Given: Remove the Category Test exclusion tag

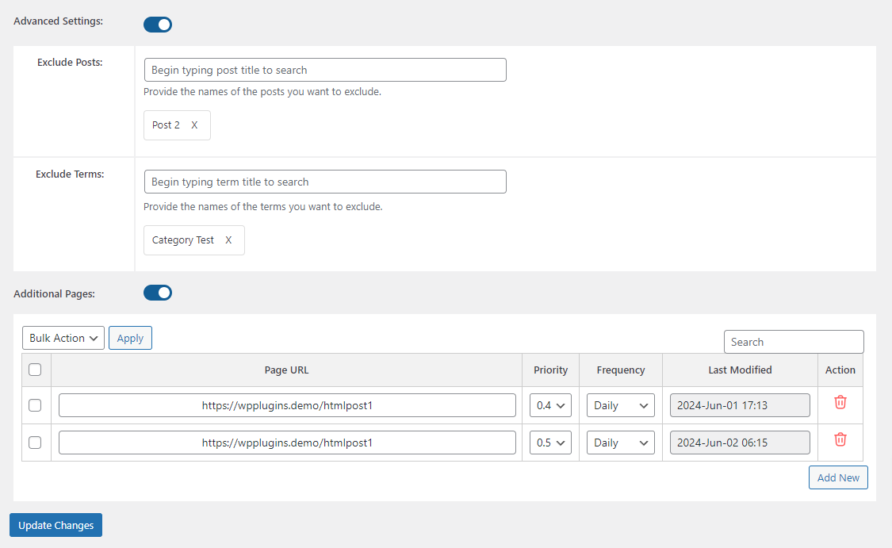Looking at the screenshot, I should click(228, 240).
